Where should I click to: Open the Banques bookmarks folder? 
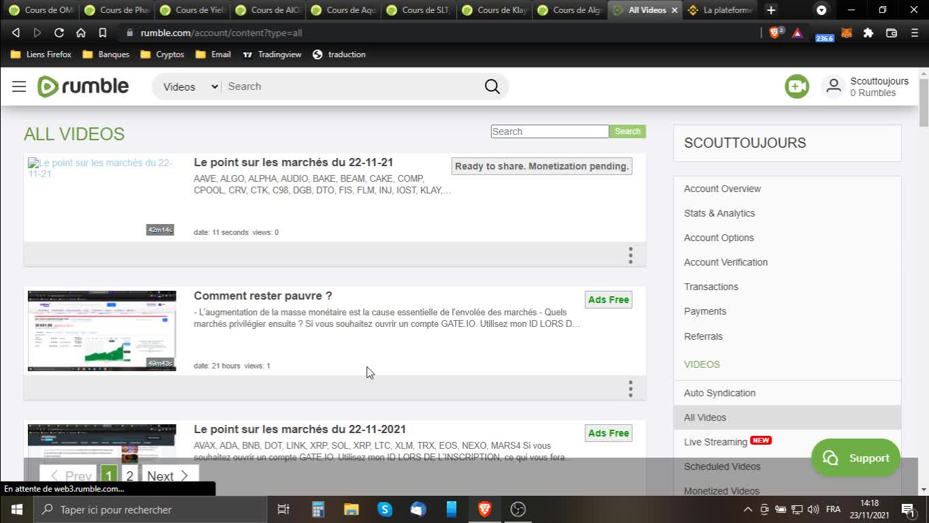[106, 54]
